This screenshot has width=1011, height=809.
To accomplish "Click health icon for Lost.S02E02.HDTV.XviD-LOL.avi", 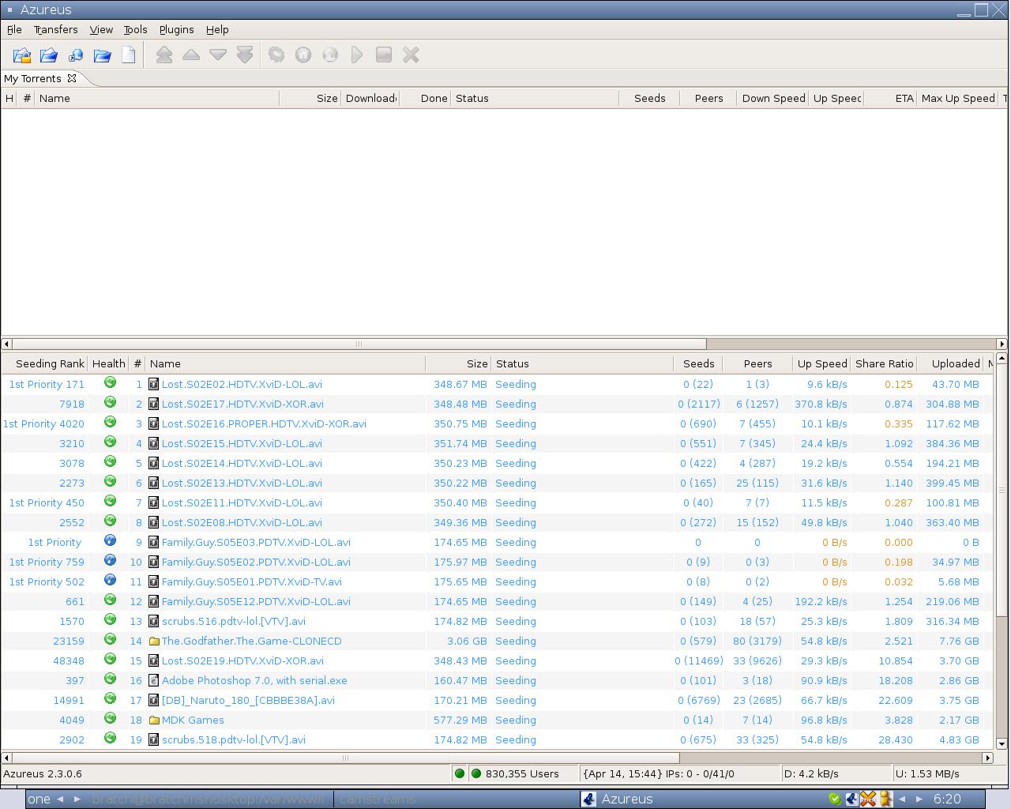I will [x=110, y=383].
